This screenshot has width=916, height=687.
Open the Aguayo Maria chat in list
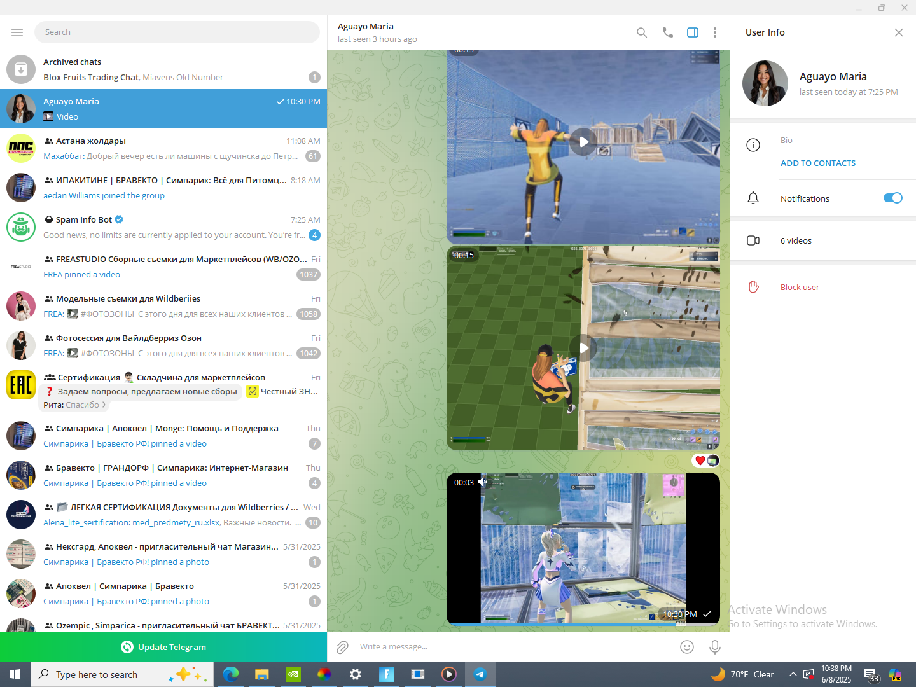pyautogui.click(x=163, y=109)
